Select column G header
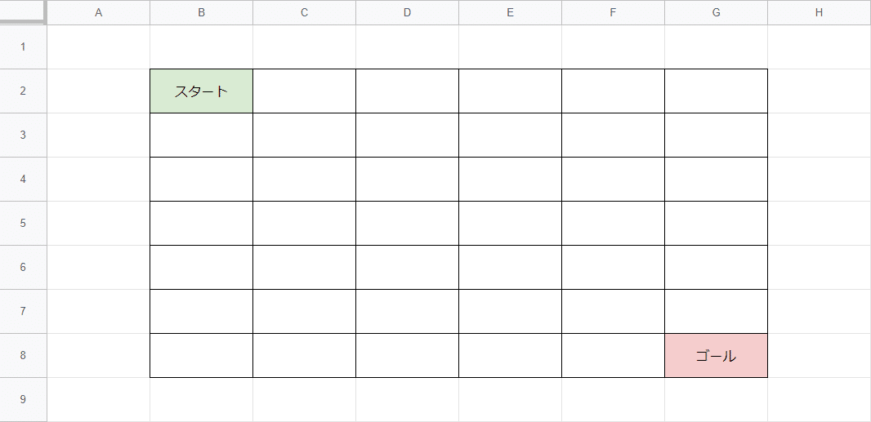This screenshot has height=422, width=871. coord(716,12)
